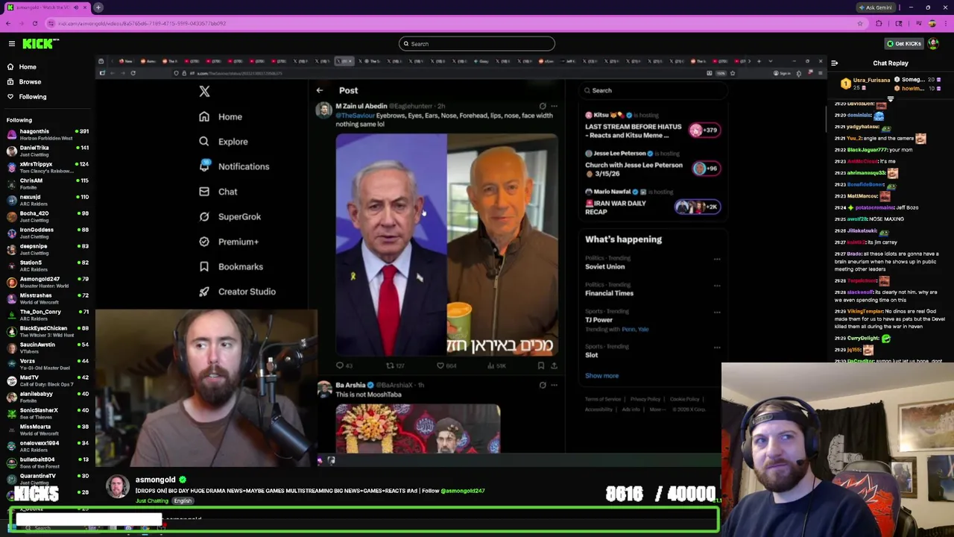
Task: Open a new browser tab
Action: coord(98,7)
